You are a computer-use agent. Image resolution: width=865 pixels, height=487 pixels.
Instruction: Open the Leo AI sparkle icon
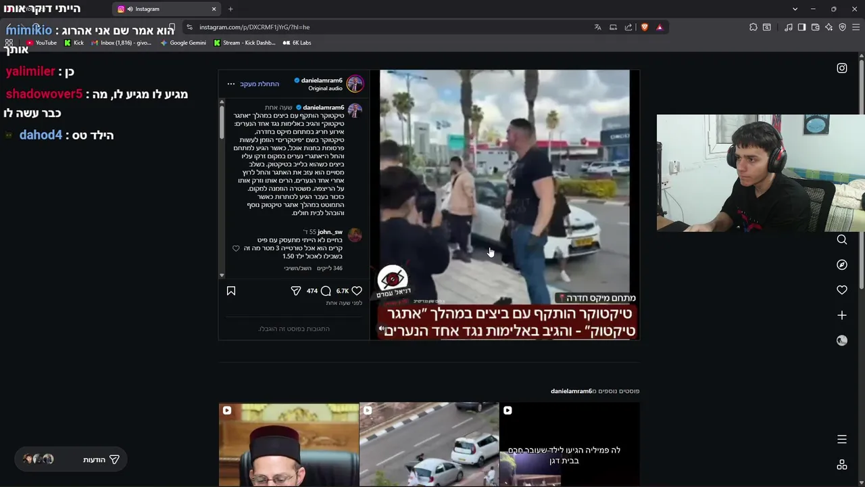pyautogui.click(x=829, y=27)
